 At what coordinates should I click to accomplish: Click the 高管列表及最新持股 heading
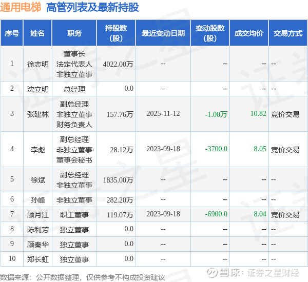(x=92, y=7)
